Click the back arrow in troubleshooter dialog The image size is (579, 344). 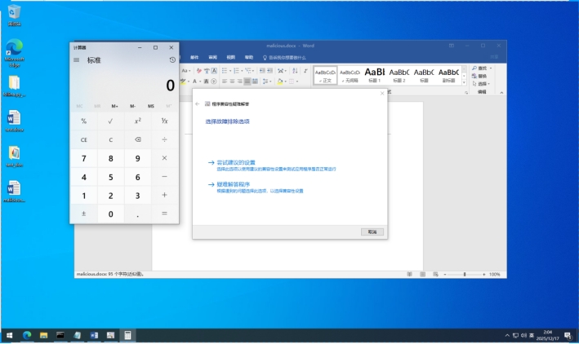pos(198,104)
